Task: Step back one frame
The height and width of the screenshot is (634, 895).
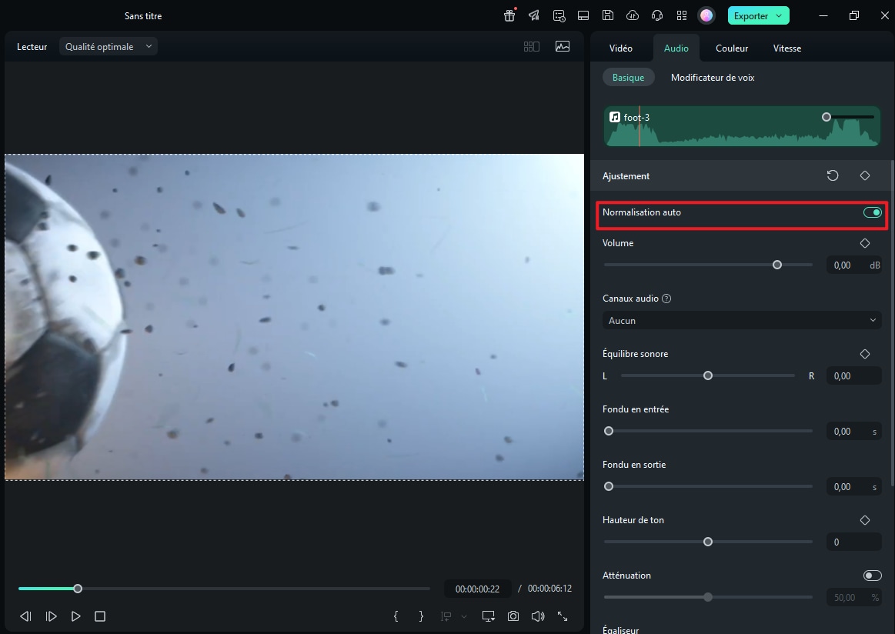Action: [25, 616]
